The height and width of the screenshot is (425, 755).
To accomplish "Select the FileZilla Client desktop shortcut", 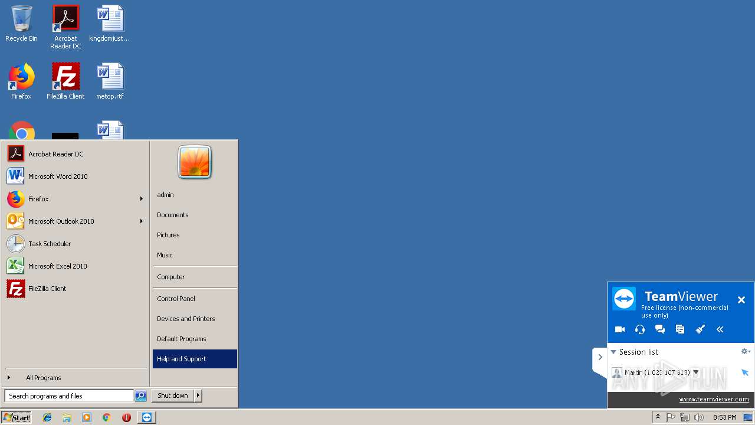I will (65, 81).
